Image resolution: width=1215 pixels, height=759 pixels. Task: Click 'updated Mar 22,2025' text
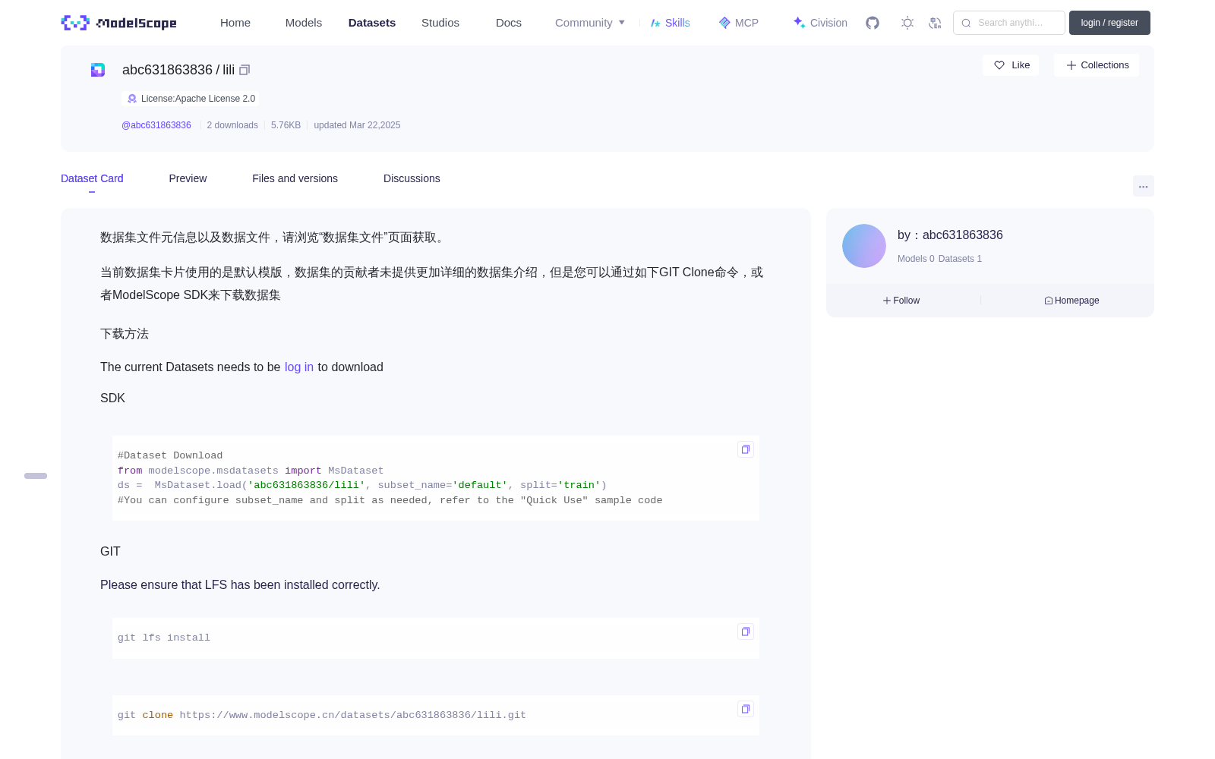tap(357, 125)
